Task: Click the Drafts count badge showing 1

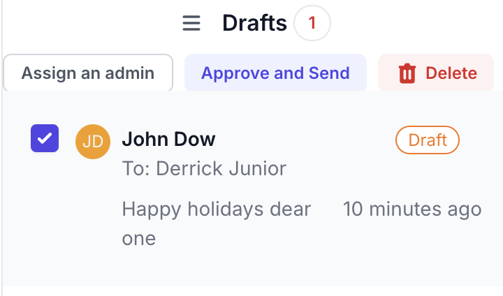Action: (312, 24)
